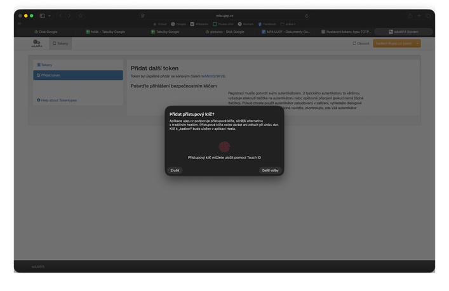Click the token serial number link
The image size is (449, 291).
pos(213,76)
